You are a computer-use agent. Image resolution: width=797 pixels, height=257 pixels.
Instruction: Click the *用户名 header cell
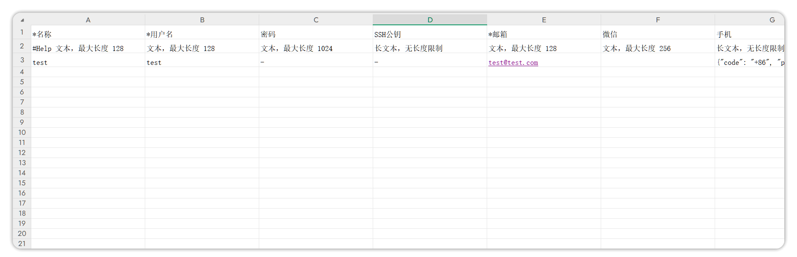coord(202,34)
